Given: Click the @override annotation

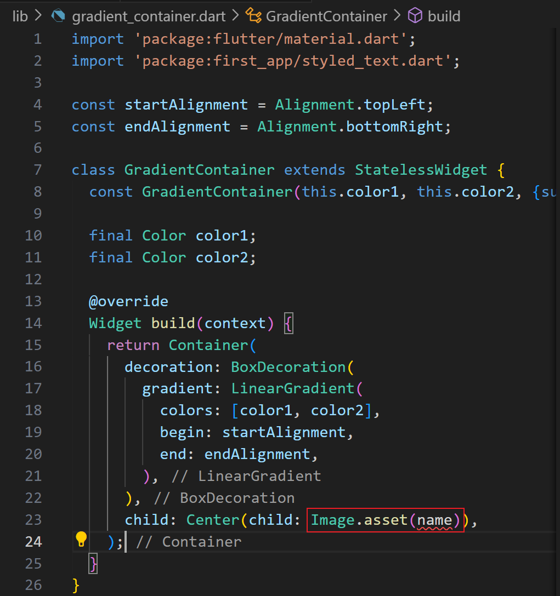Looking at the screenshot, I should point(128,301).
